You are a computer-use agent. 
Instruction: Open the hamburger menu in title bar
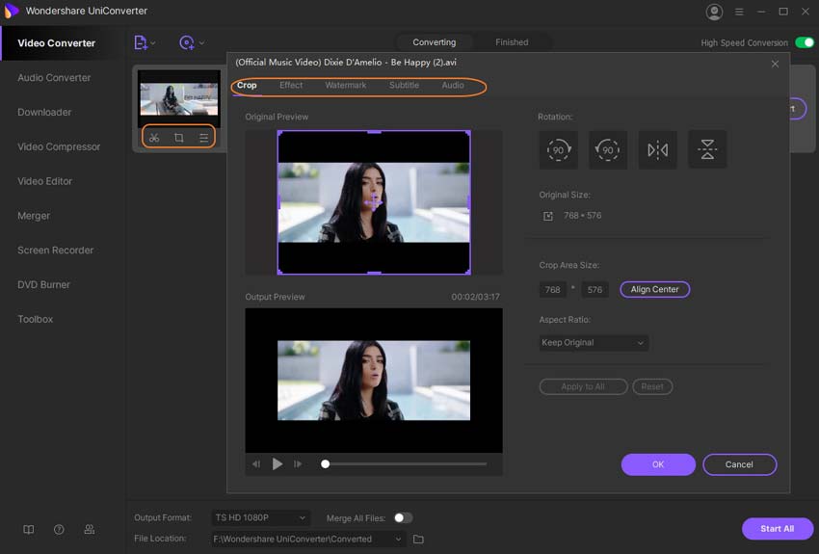(x=739, y=12)
